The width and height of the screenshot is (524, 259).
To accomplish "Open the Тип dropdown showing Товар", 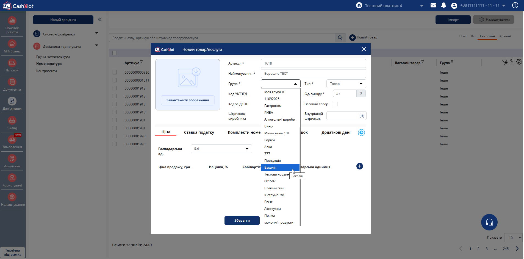I will click(x=346, y=84).
